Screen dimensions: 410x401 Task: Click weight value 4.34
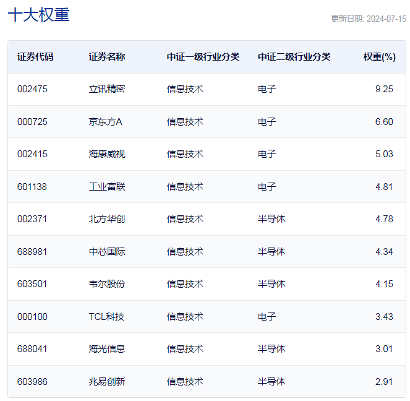[x=384, y=252]
